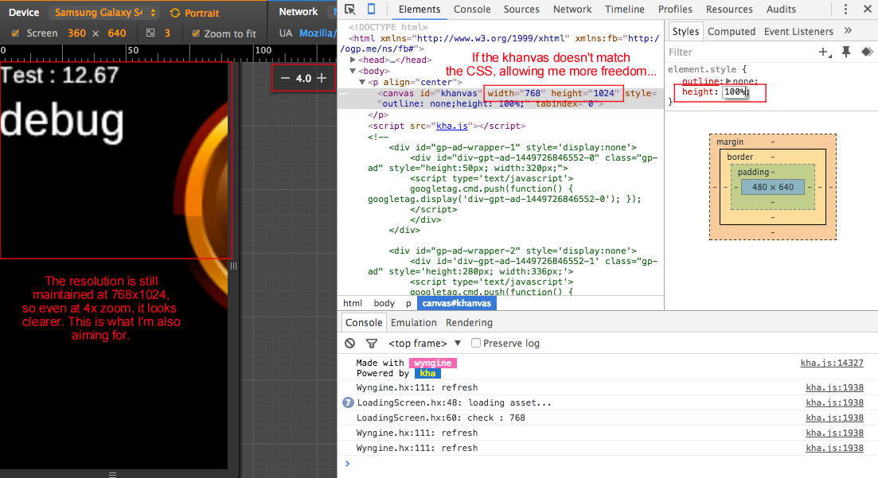The image size is (878, 478).
Task: Open the kha.js script source link
Action: click(452, 126)
